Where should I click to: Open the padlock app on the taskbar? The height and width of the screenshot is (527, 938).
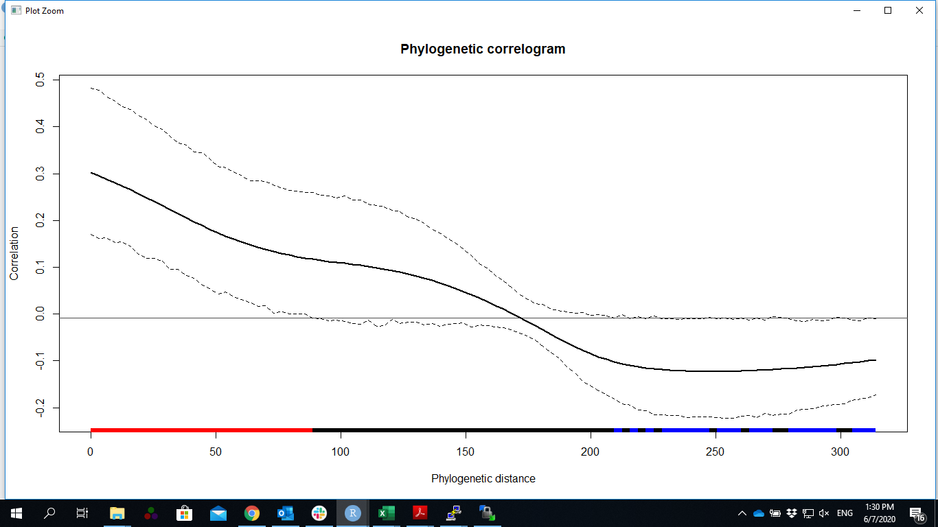(x=487, y=513)
